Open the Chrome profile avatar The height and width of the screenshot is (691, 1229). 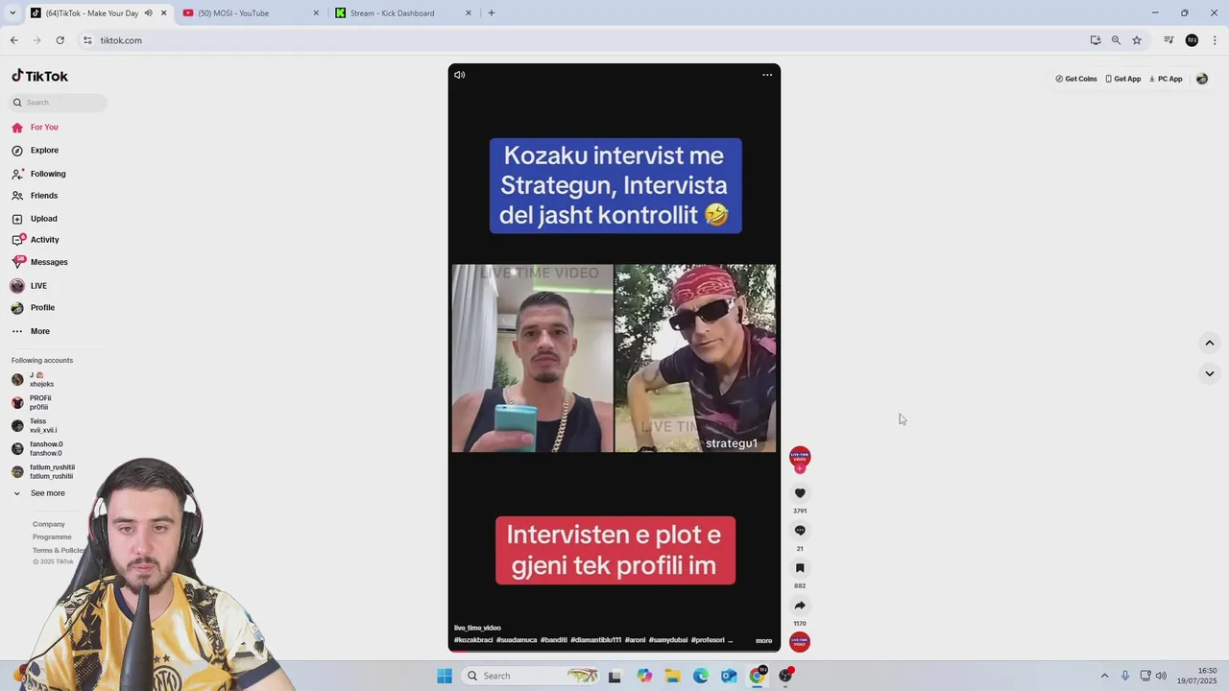click(x=1192, y=40)
